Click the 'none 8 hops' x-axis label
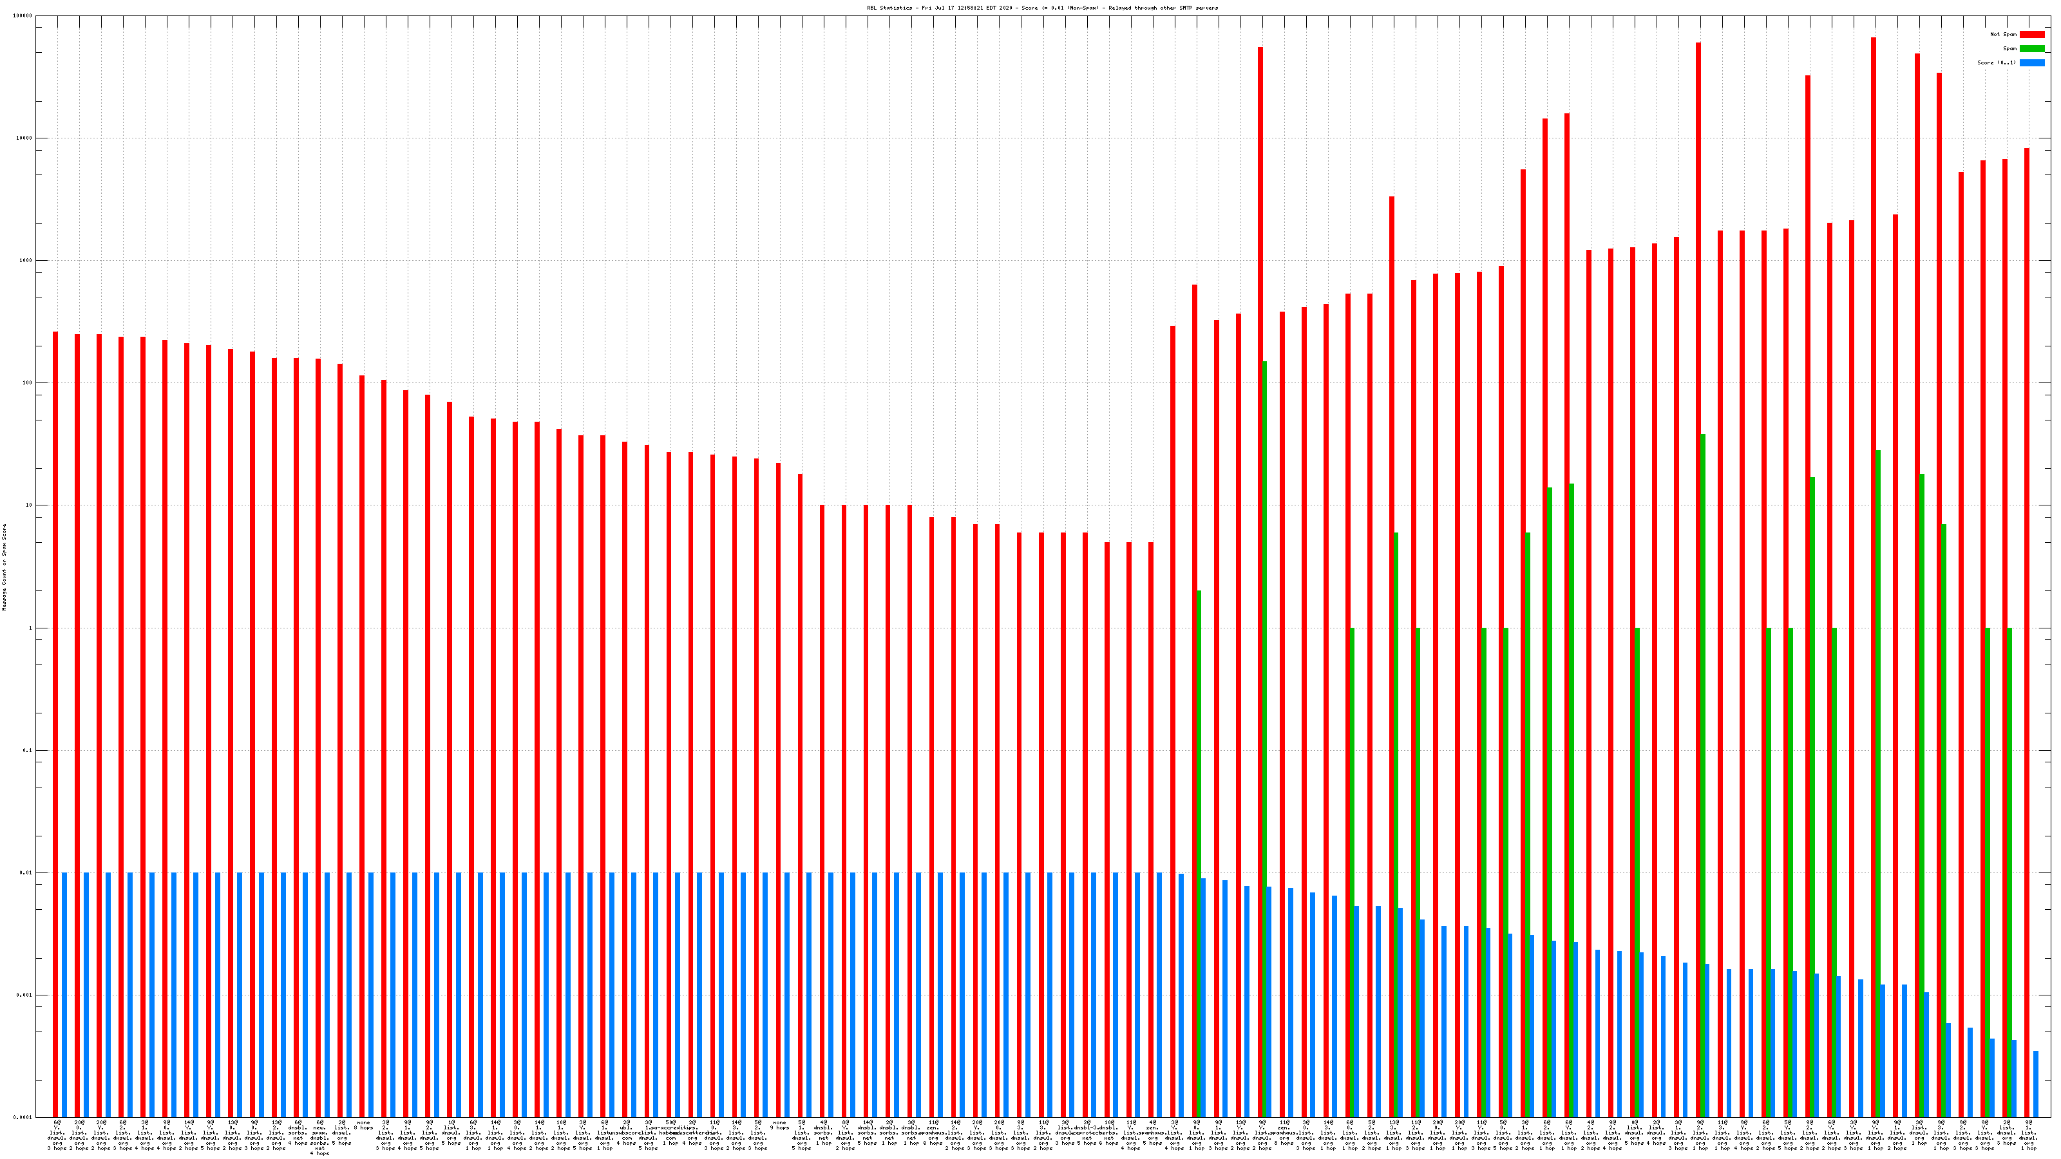This screenshot has width=2061, height=1159. click(x=363, y=1125)
